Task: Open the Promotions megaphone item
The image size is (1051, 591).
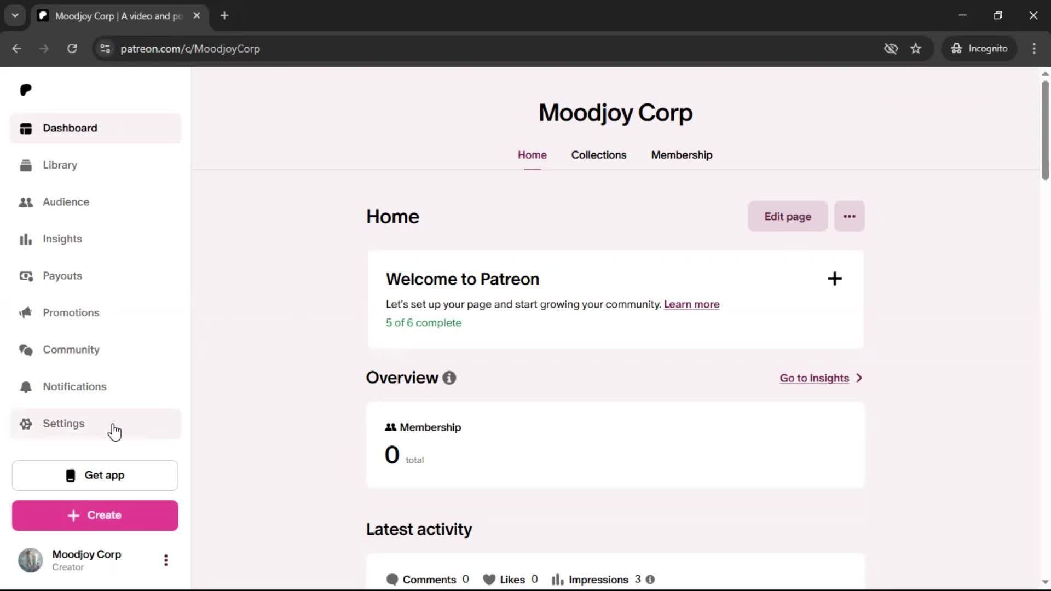Action: pos(71,312)
